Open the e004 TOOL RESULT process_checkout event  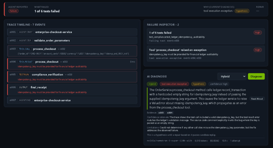[72, 64]
